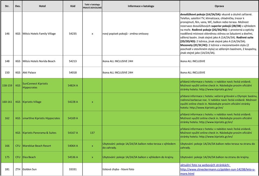
Task: Select cell 'smartline Kipriotis Hippocrates'
Action: click(x=42, y=118)
